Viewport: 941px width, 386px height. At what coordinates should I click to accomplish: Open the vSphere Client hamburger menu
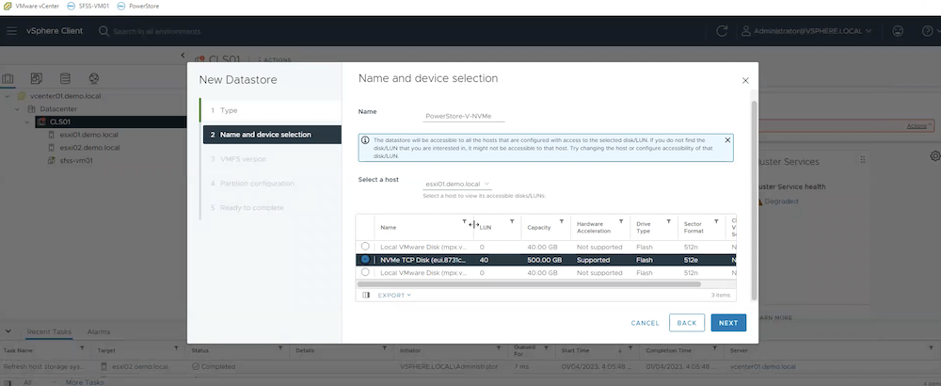[11, 31]
